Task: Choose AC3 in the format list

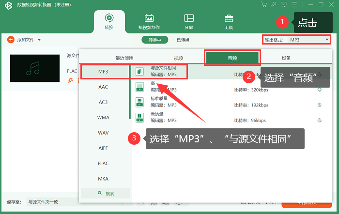Action: pyautogui.click(x=103, y=102)
